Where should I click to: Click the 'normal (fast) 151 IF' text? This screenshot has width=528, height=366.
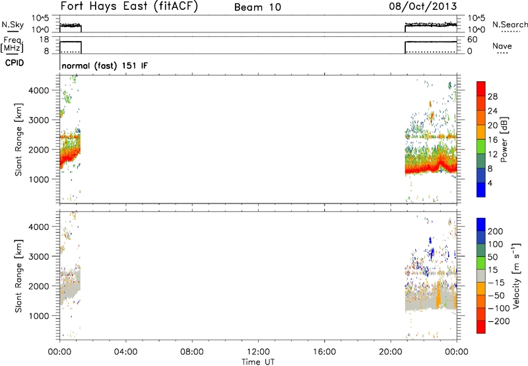click(105, 65)
